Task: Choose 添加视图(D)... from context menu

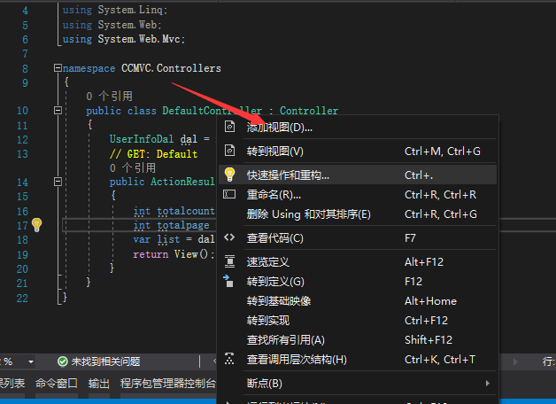Action: (358, 127)
